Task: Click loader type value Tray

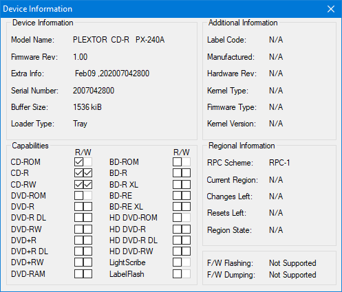Action: click(x=80, y=124)
